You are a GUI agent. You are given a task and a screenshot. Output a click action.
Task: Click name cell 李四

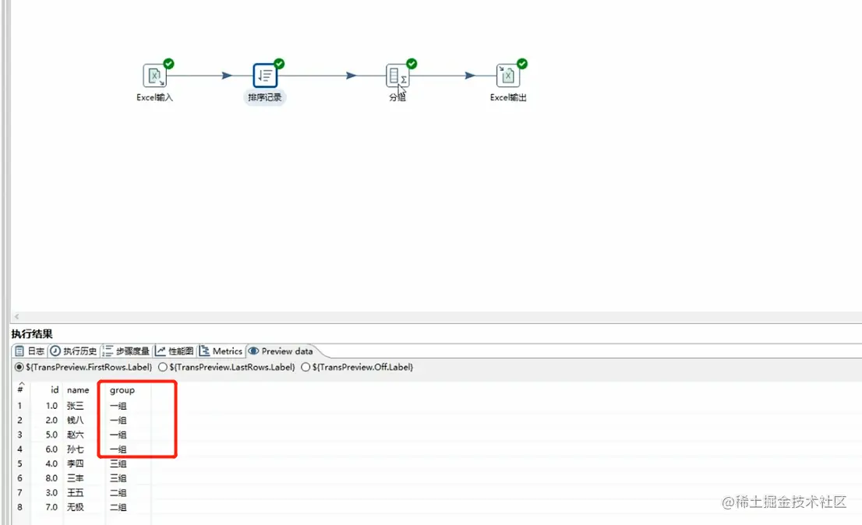click(x=76, y=463)
